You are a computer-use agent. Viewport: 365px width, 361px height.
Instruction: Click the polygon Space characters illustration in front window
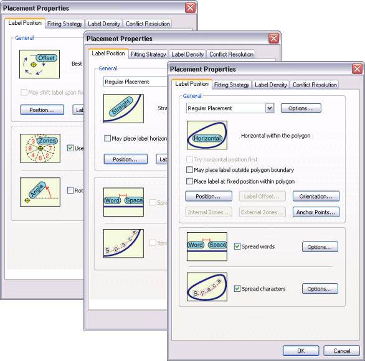pos(207,287)
